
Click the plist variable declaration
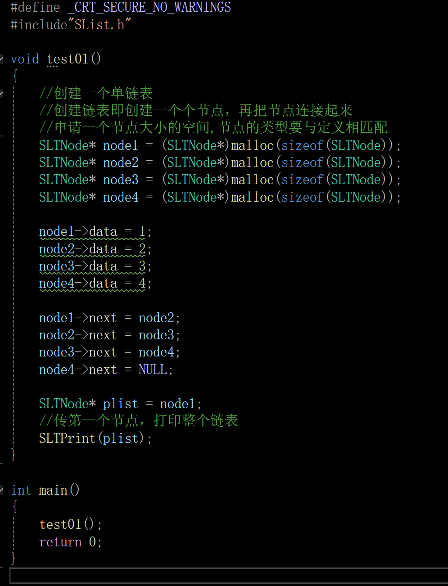click(x=120, y=404)
